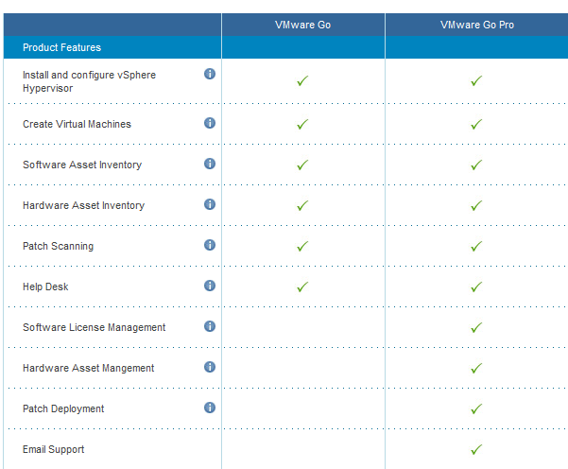Select the VMware Go Pro column header

(476, 25)
